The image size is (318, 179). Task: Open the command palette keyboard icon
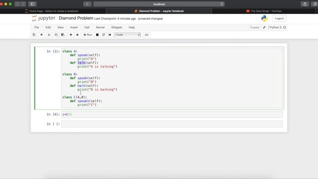[147, 35]
